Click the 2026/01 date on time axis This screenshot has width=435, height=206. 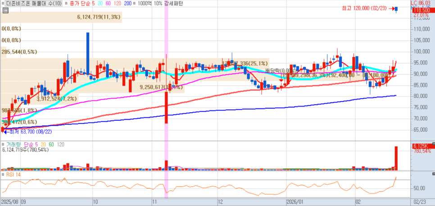295,202
